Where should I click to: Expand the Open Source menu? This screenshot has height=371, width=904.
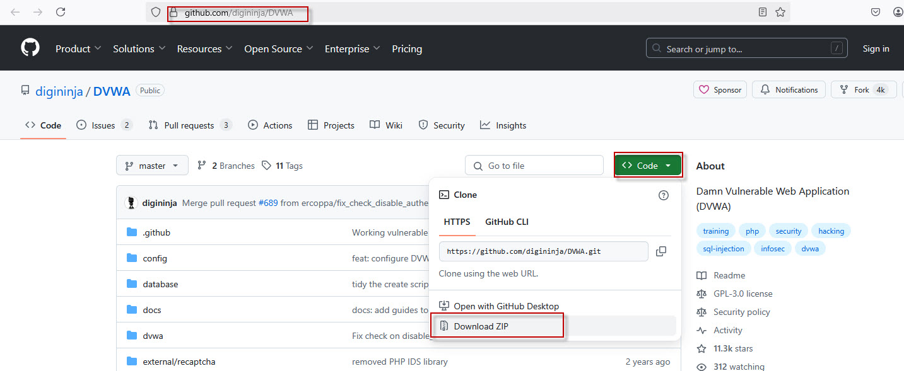coord(279,49)
